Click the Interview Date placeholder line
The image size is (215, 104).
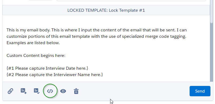pyautogui.click(x=47, y=68)
